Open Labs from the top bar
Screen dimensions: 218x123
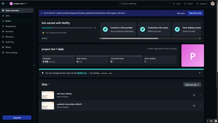(x=177, y=4)
